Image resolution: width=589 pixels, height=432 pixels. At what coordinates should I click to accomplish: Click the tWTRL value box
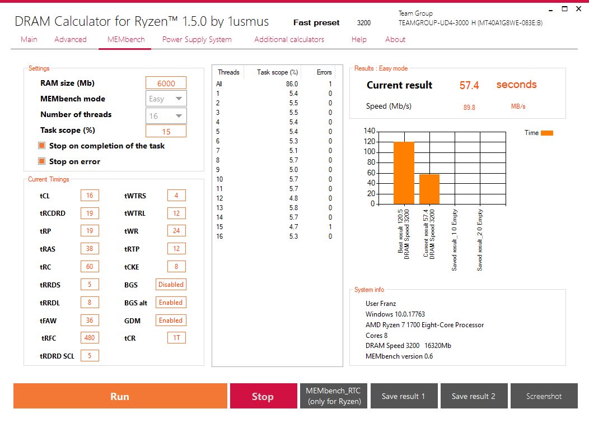tap(176, 213)
